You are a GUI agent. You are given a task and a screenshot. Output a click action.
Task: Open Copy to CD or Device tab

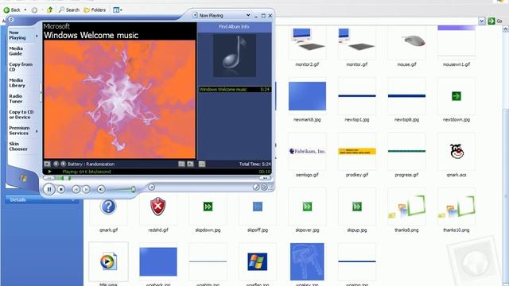(21, 114)
